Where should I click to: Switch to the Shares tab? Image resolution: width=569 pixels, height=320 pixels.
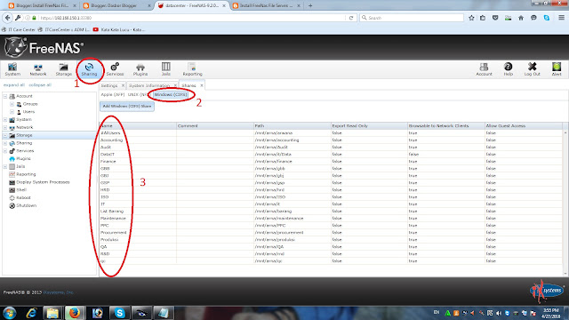click(x=188, y=85)
